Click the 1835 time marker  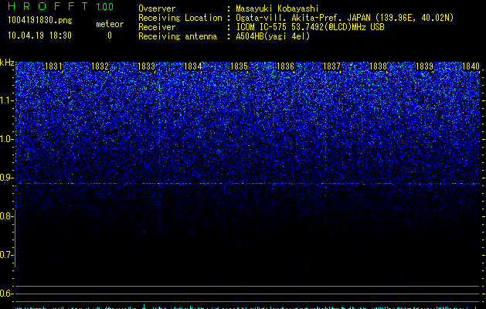(239, 66)
